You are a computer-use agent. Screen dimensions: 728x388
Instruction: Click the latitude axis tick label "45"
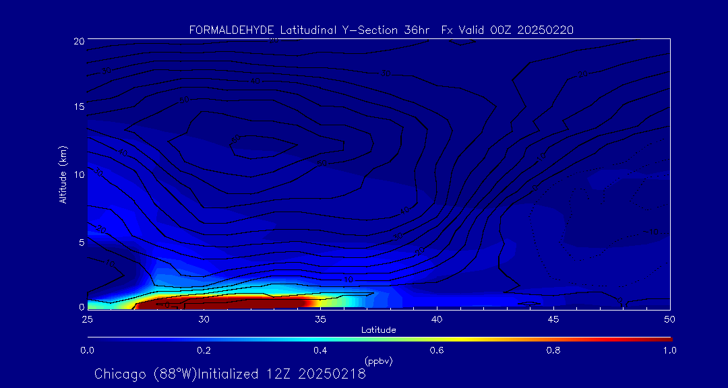pos(553,319)
